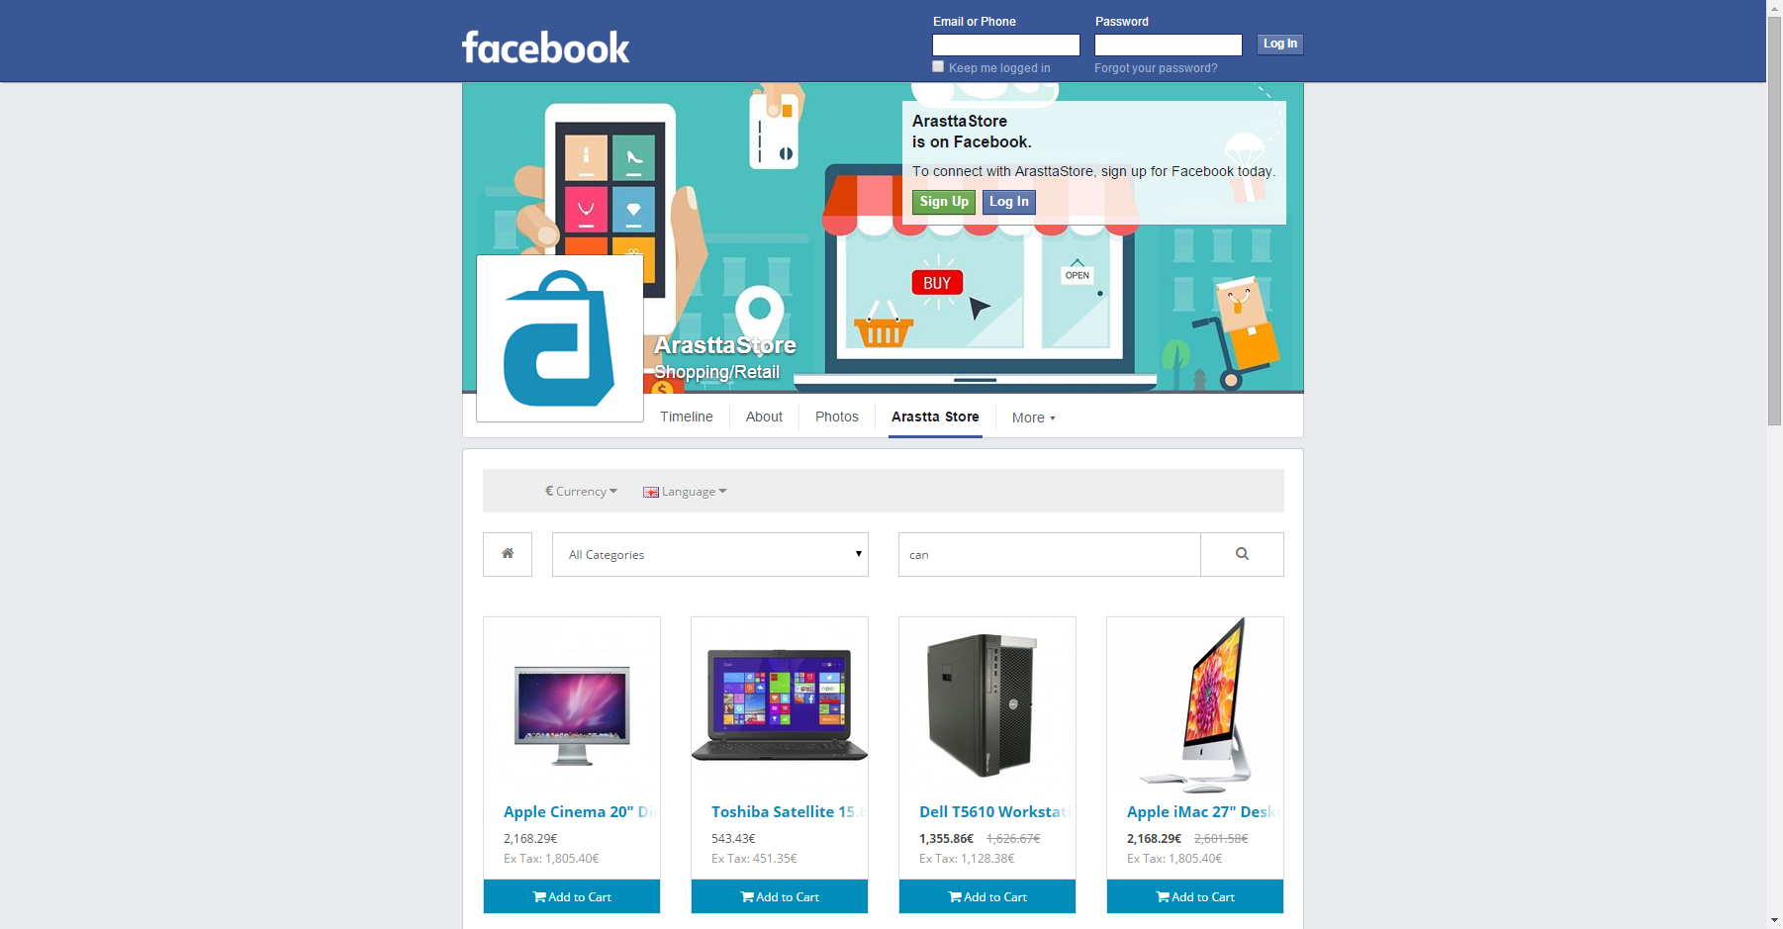Click the page vertical scrollbar thumb
Screen dimensions: 1783x929
pos(1774,220)
